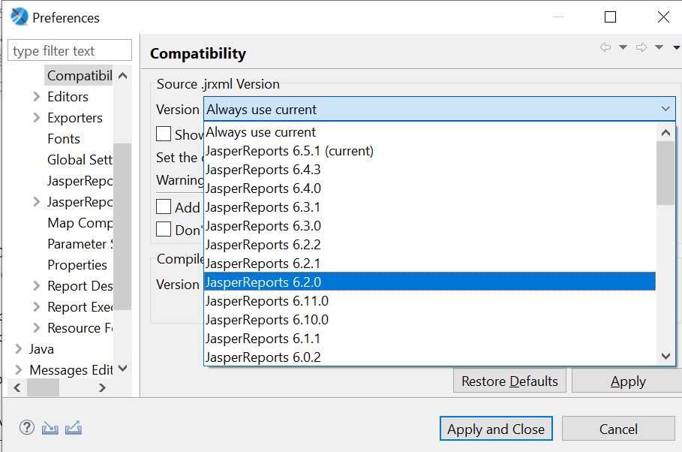Viewport: 682px width, 452px height.
Task: Toggle the checkbox beside 'Show'
Action: coord(164,134)
